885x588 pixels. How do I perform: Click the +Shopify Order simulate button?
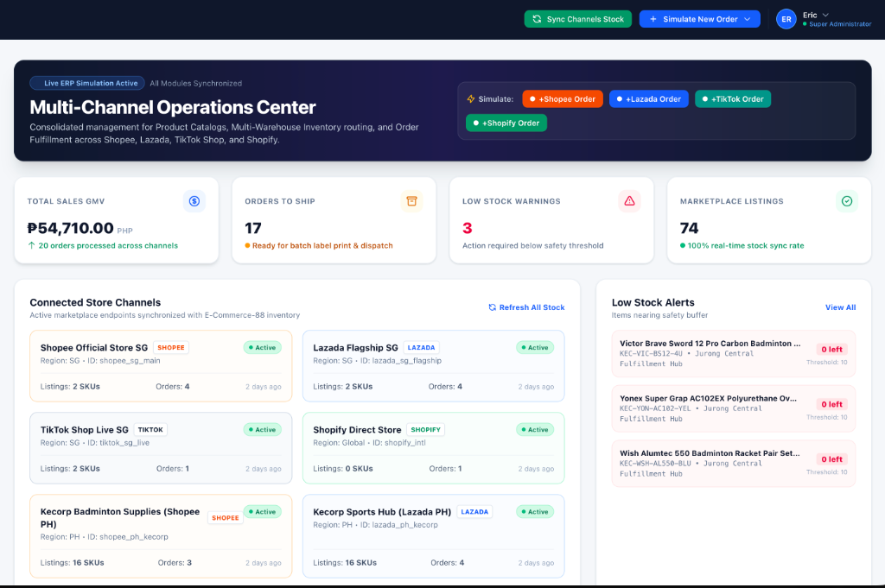click(506, 123)
